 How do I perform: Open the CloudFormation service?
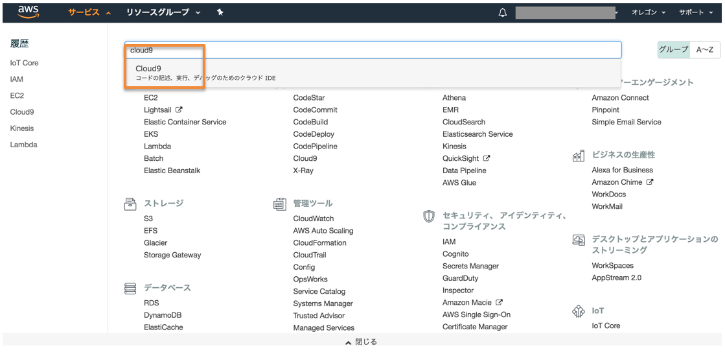pyautogui.click(x=319, y=242)
